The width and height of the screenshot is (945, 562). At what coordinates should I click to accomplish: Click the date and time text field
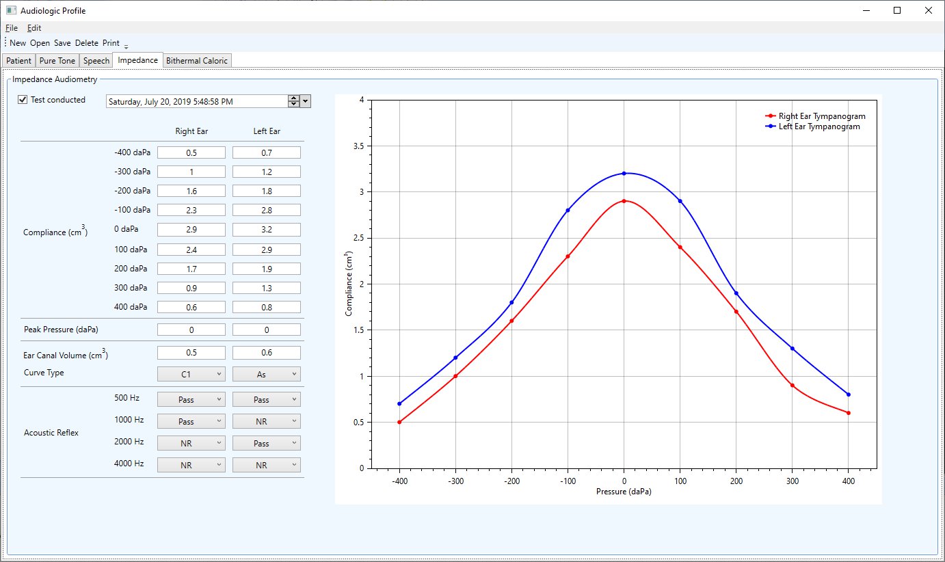tap(197, 101)
